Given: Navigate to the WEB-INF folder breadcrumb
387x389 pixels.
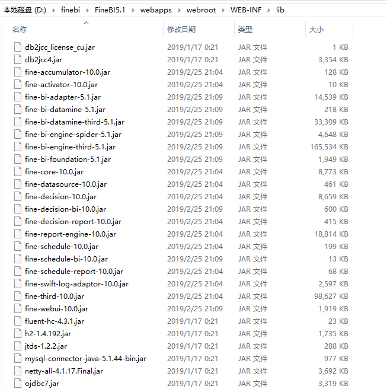Looking at the screenshot, I should click(x=246, y=10).
